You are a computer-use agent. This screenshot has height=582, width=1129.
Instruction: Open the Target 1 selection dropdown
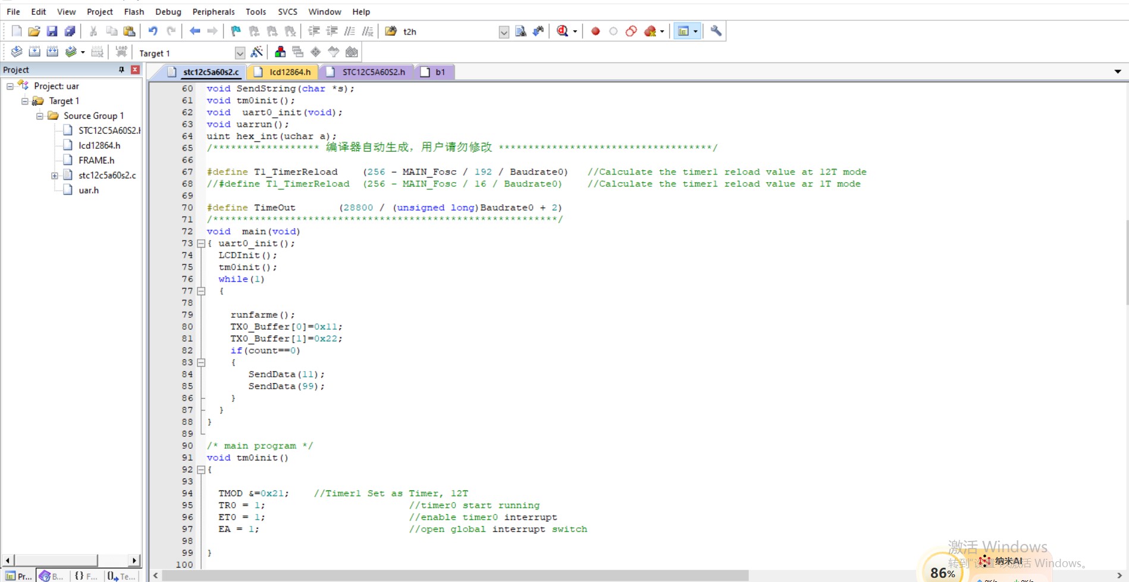tap(240, 53)
